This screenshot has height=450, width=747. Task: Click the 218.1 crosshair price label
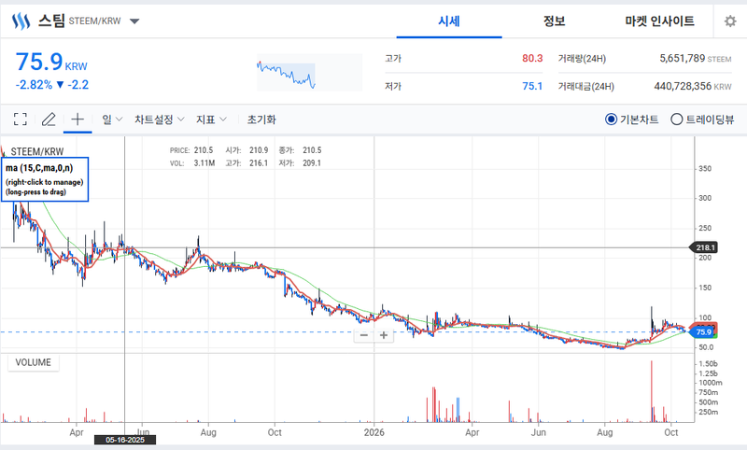pyautogui.click(x=704, y=247)
